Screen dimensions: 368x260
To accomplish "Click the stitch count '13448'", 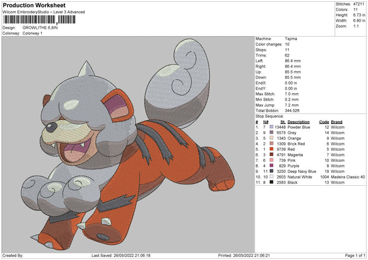I will click(280, 127).
